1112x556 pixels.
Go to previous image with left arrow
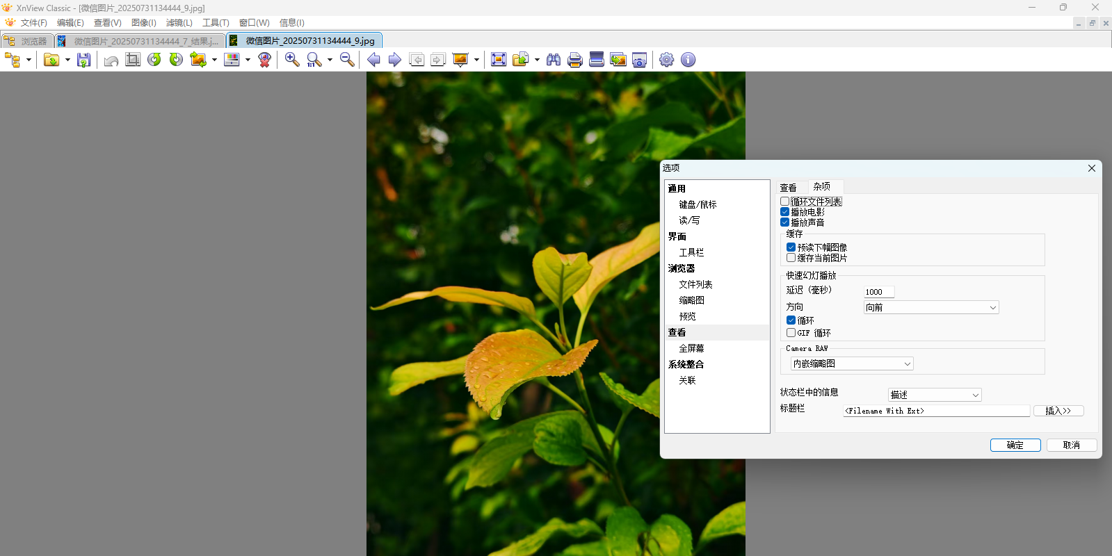coord(373,60)
